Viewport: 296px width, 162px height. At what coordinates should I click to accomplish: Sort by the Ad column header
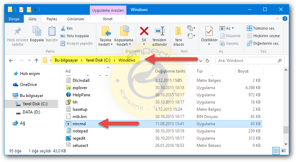pyautogui.click(x=68, y=71)
